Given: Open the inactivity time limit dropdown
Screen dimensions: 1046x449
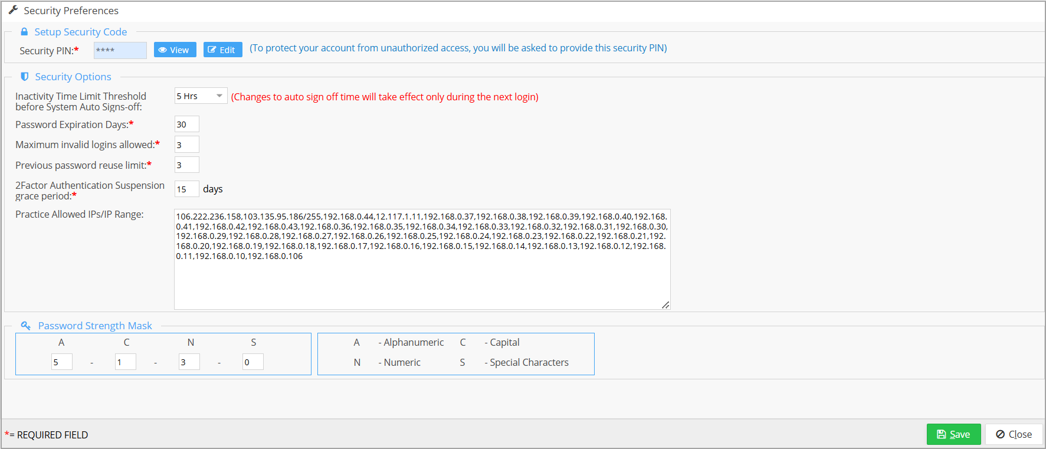Looking at the screenshot, I should click(x=201, y=96).
